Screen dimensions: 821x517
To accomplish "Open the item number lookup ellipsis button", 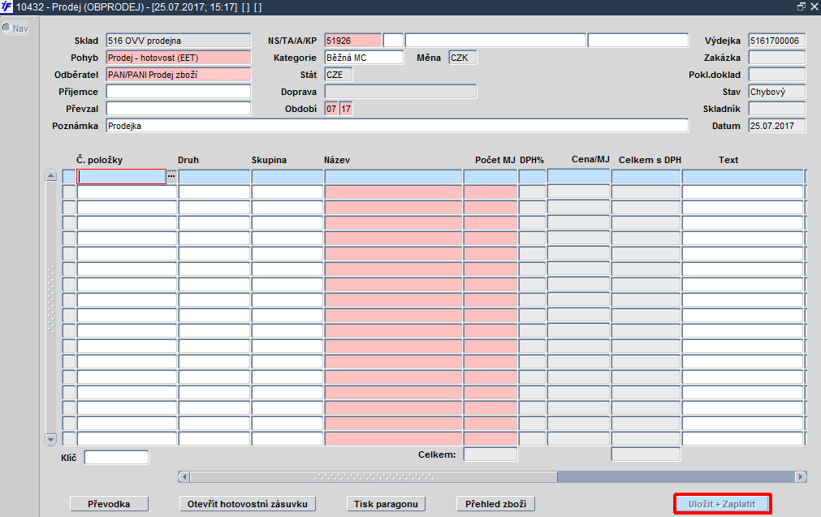I will coord(171,176).
